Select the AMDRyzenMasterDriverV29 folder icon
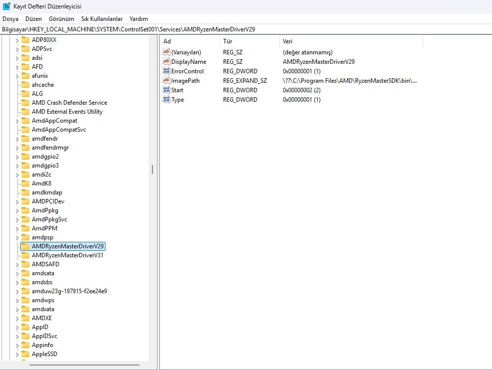The height and width of the screenshot is (370, 492). point(25,246)
